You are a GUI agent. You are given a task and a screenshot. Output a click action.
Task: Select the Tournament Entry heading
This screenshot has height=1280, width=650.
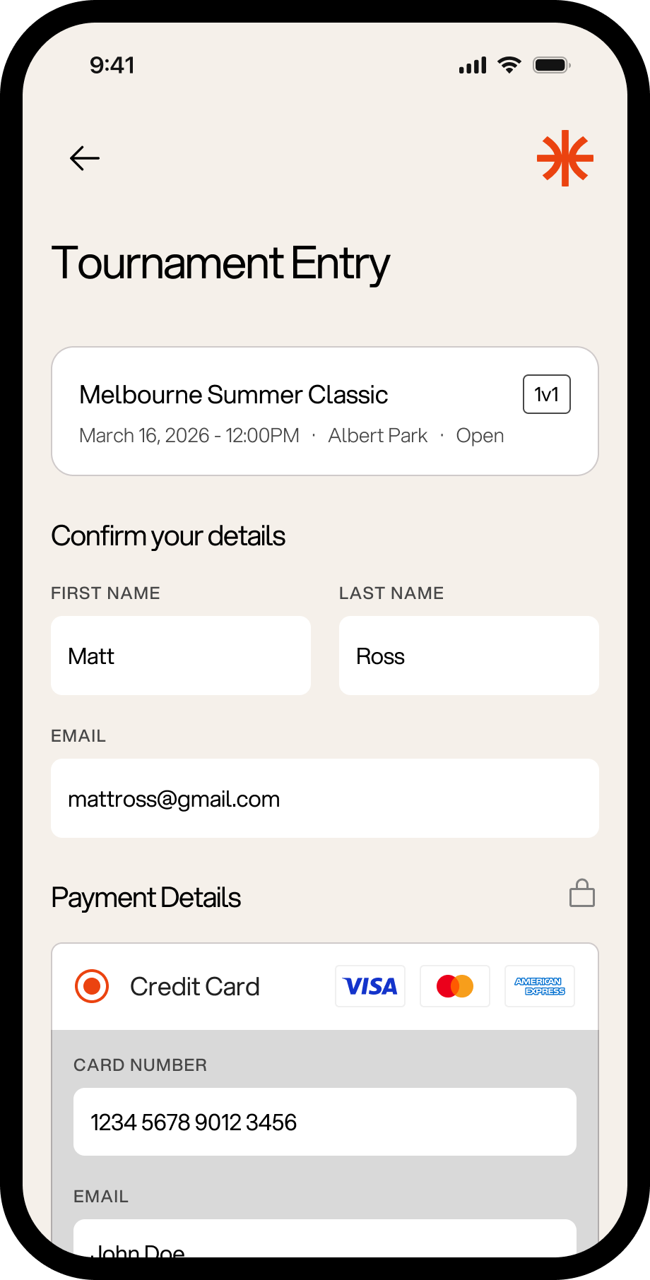[x=220, y=263]
